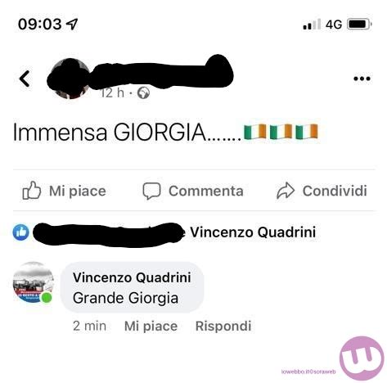Open Vincenzo Quadrini's comment profile picture
The image size is (387, 383).
[34, 282]
